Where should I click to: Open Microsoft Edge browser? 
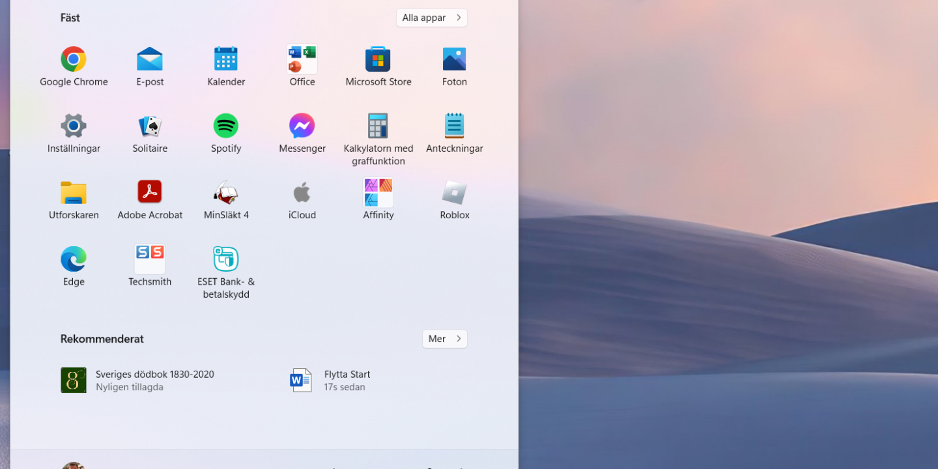[x=74, y=266]
